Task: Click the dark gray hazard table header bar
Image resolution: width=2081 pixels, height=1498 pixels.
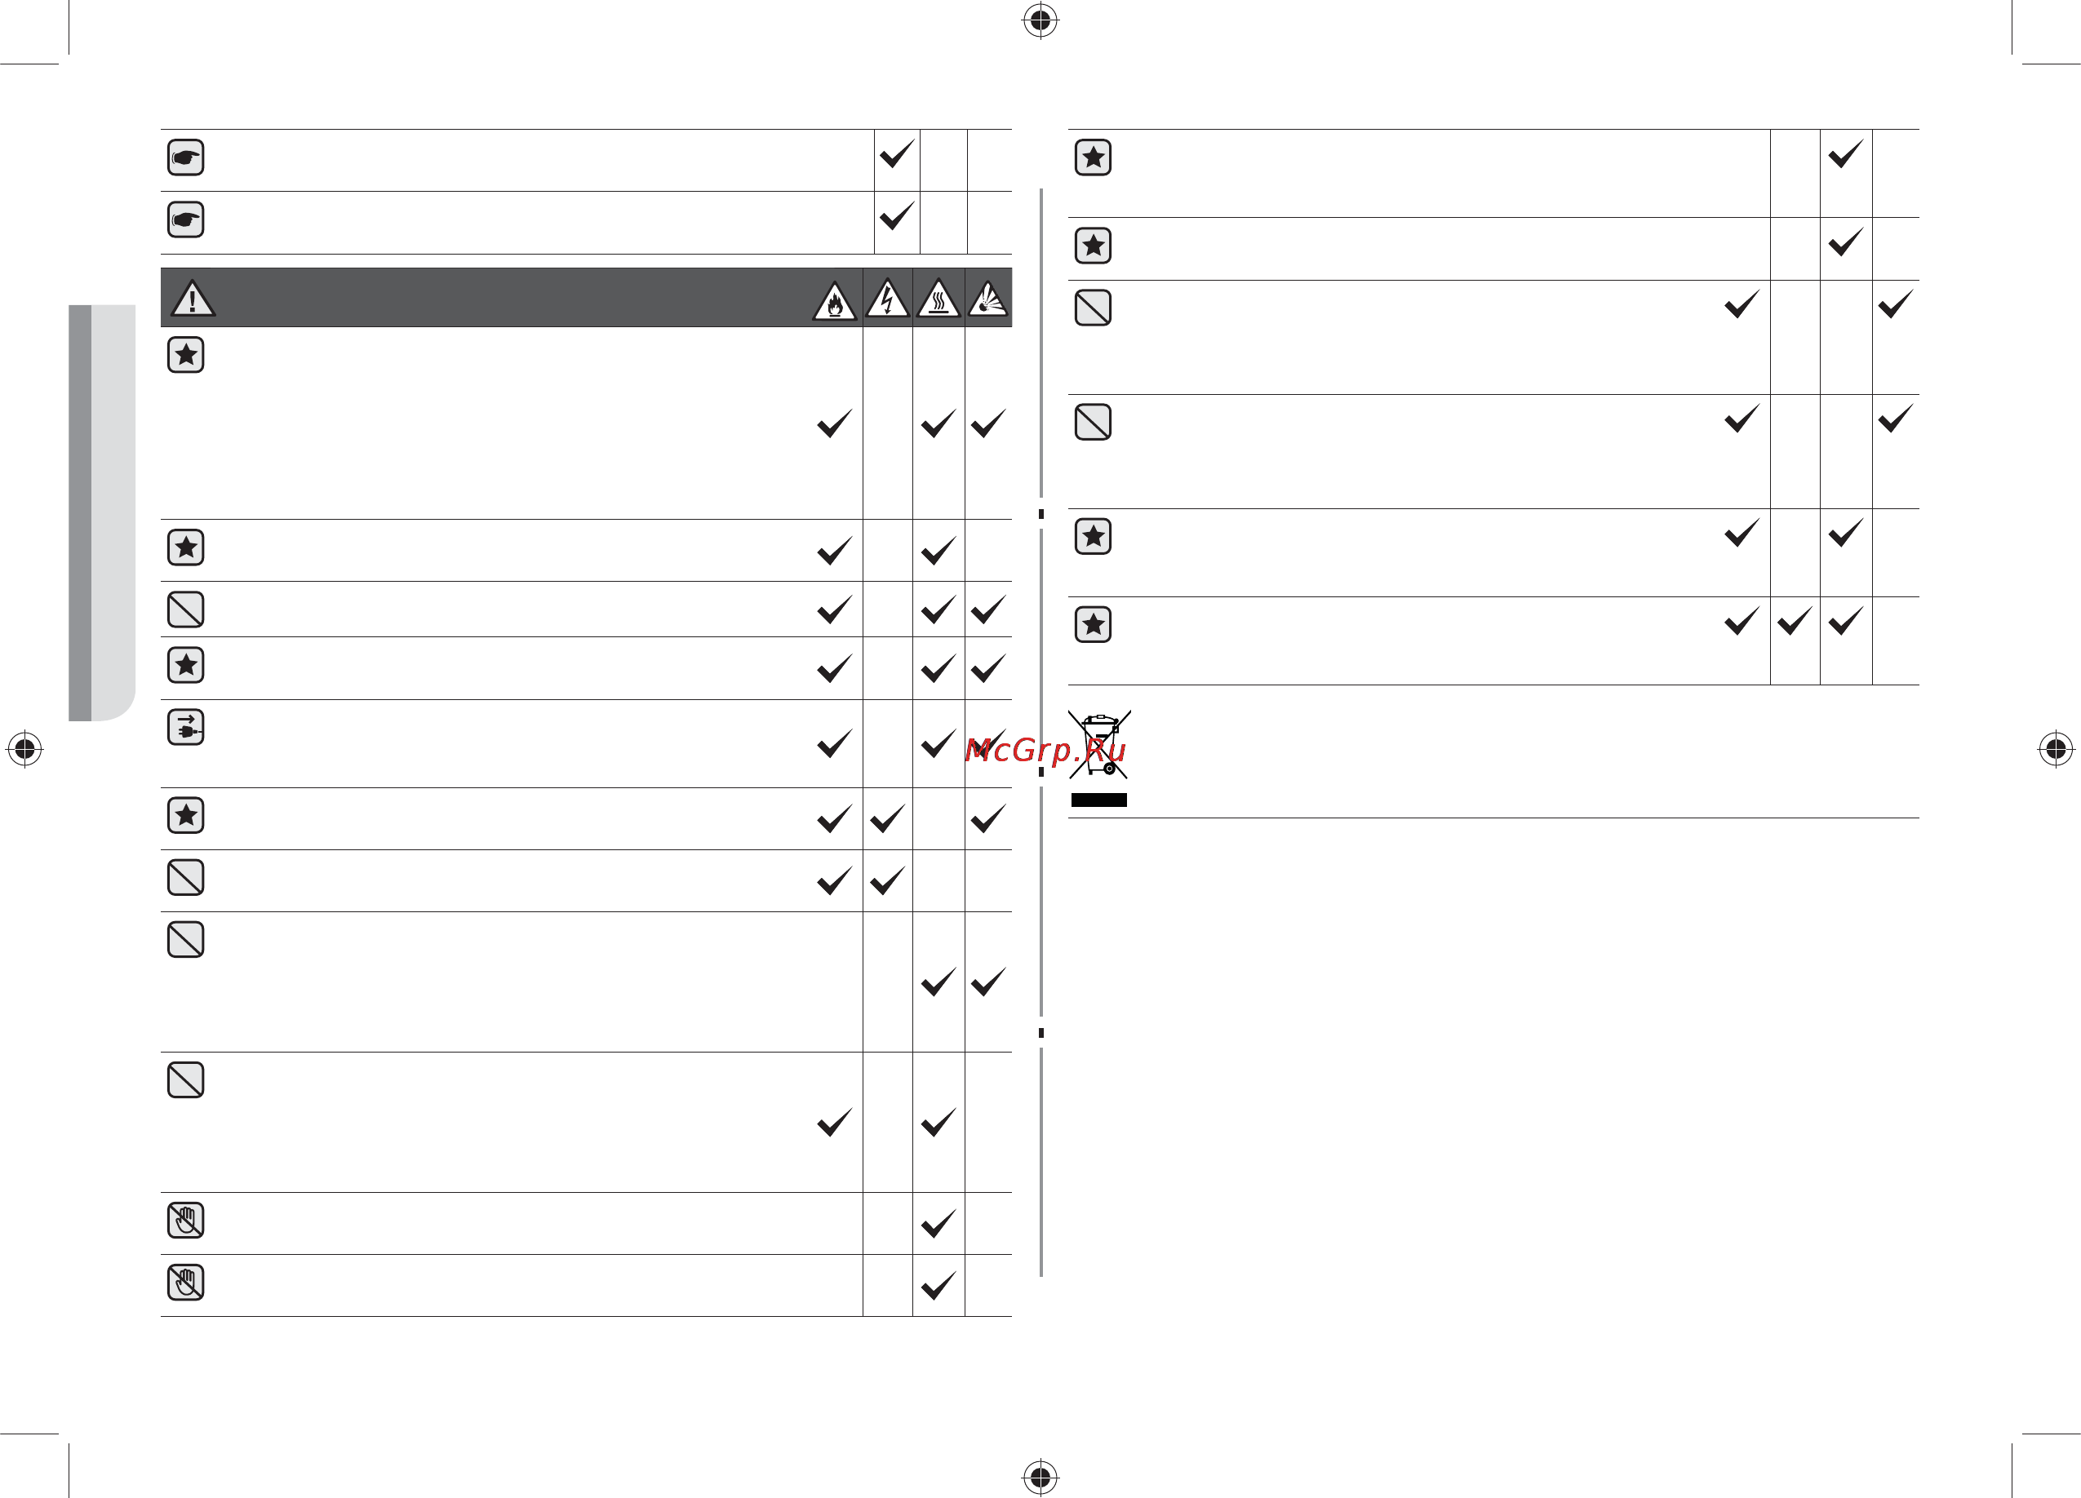Action: click(x=586, y=297)
